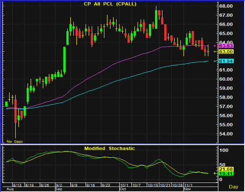Select the yellow 21.68 stochastic value label
245x192 pixels.
pyautogui.click(x=226, y=169)
